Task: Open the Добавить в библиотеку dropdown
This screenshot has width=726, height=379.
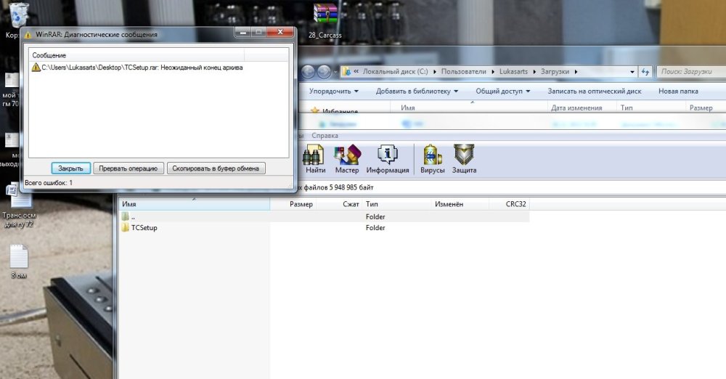Action: tap(417, 91)
